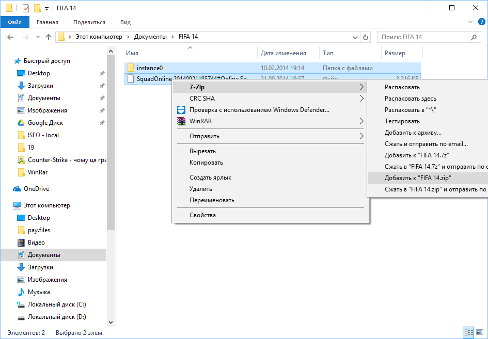Click the Windows Defender shield icon
Viewport: 488px width, 339px height.
[181, 110]
